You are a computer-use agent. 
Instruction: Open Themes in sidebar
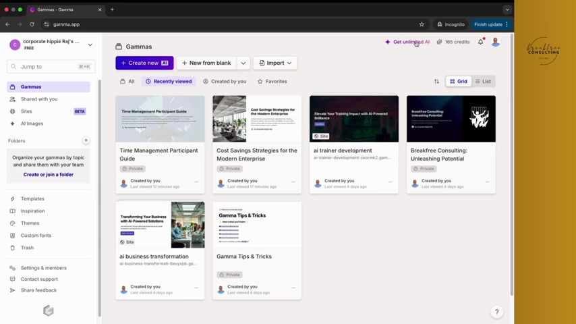[49, 223]
